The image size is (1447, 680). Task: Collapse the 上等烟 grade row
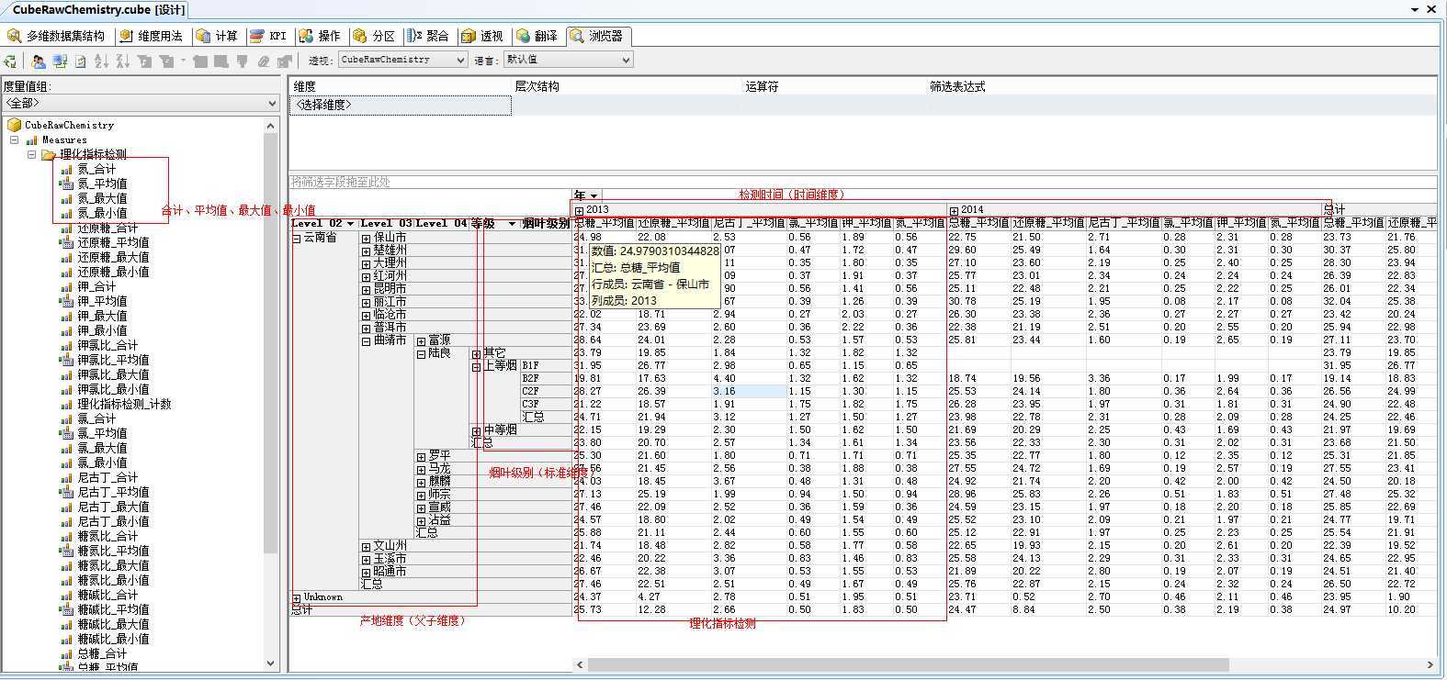click(x=477, y=366)
